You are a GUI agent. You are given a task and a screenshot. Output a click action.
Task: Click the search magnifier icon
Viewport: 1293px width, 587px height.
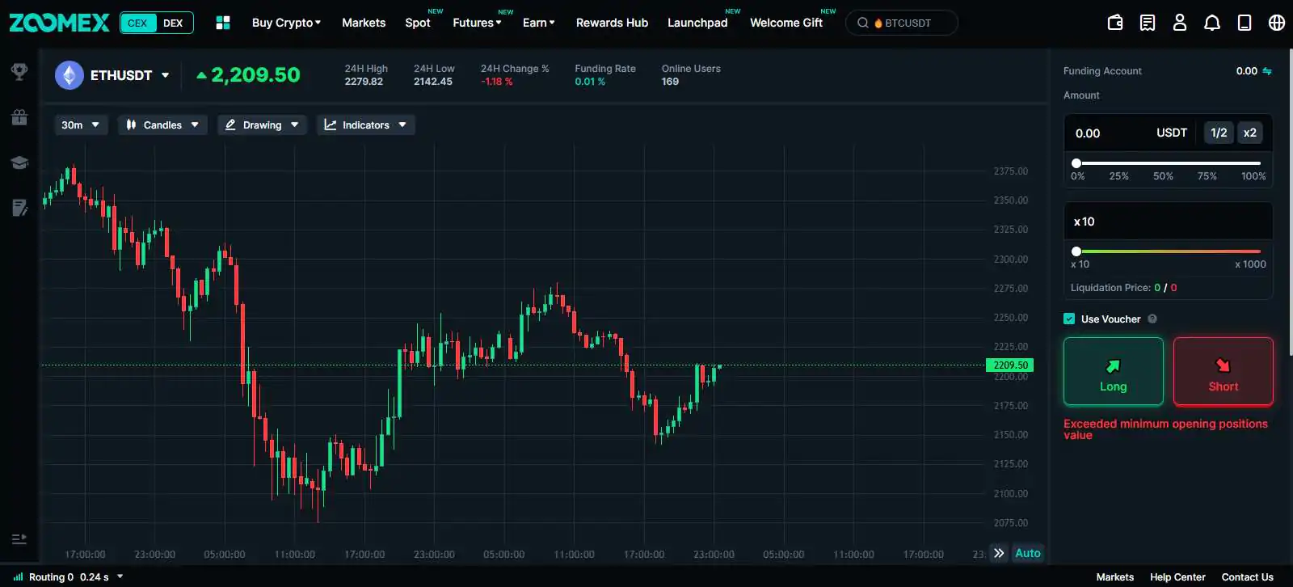coord(863,23)
